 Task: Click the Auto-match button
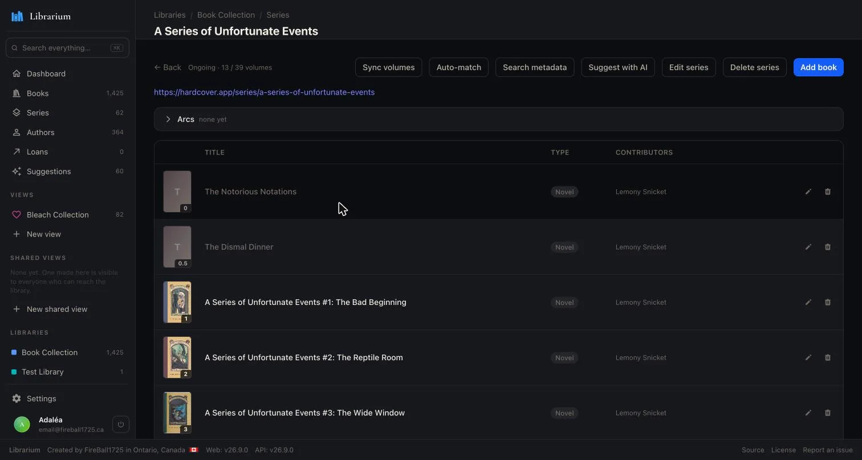(x=459, y=67)
